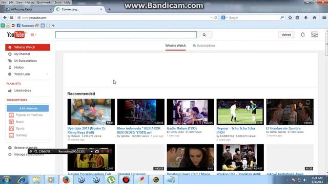Open El Hombre sin Sombra title link

coord(283,128)
